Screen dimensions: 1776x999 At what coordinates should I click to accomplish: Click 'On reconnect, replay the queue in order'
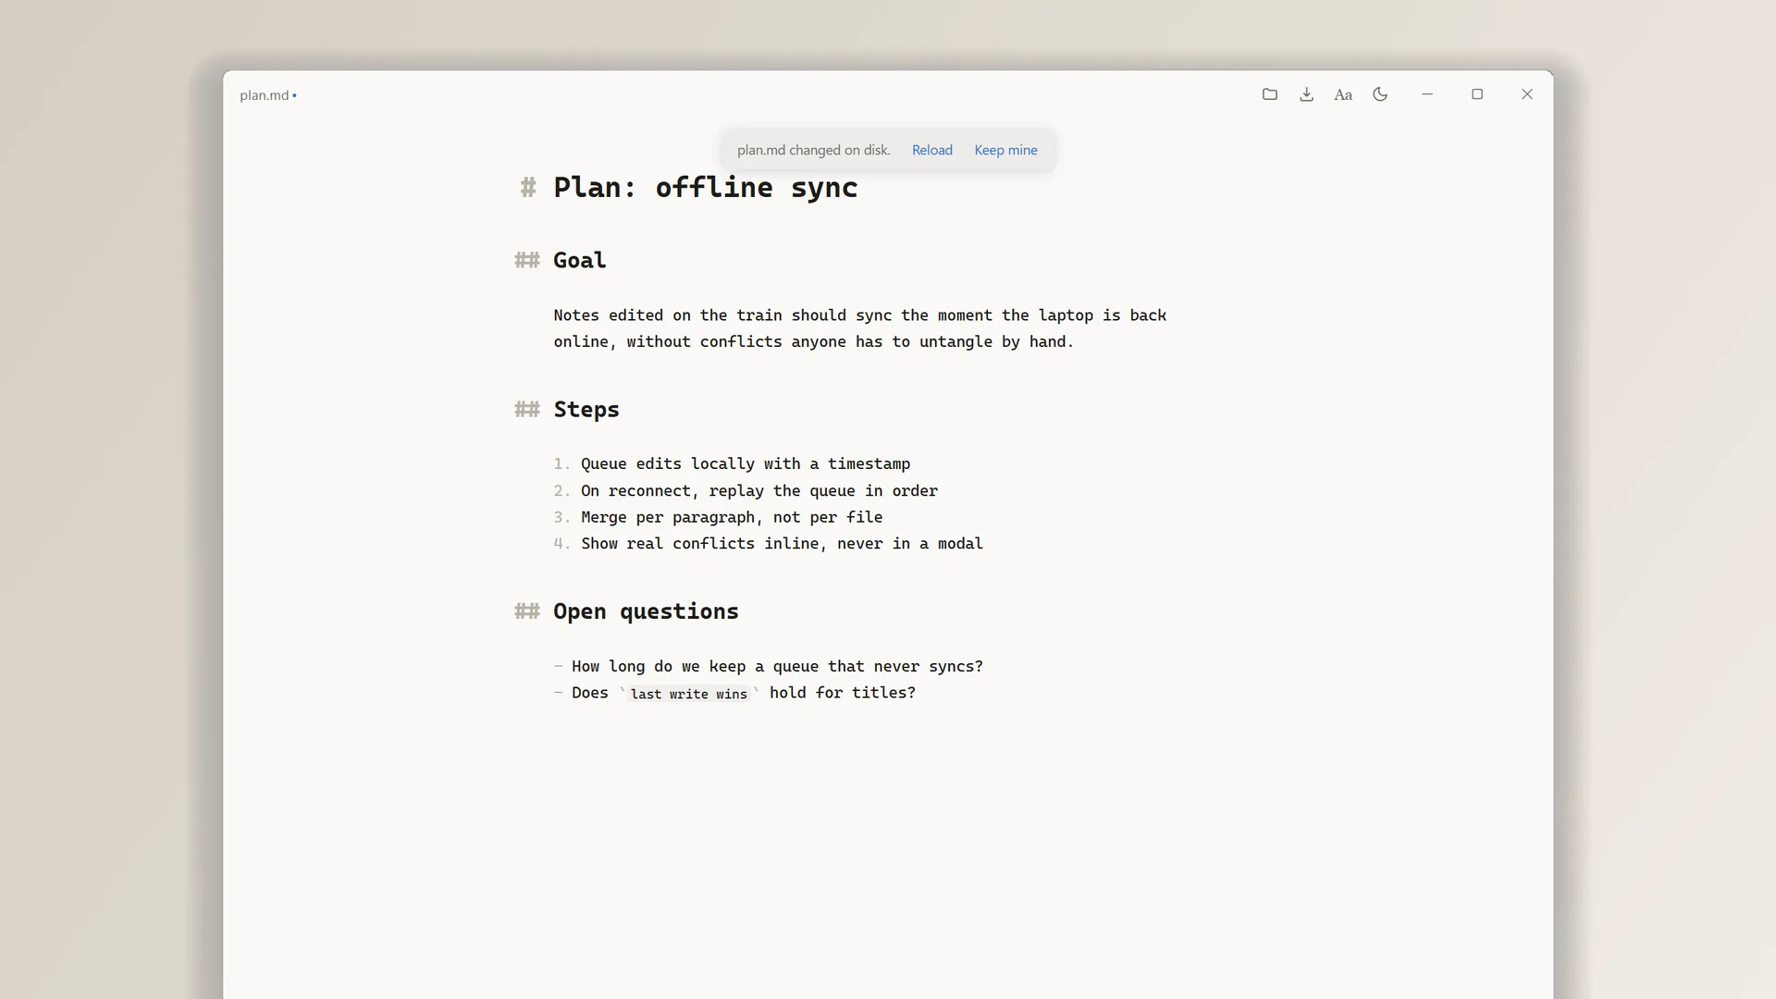[759, 491]
